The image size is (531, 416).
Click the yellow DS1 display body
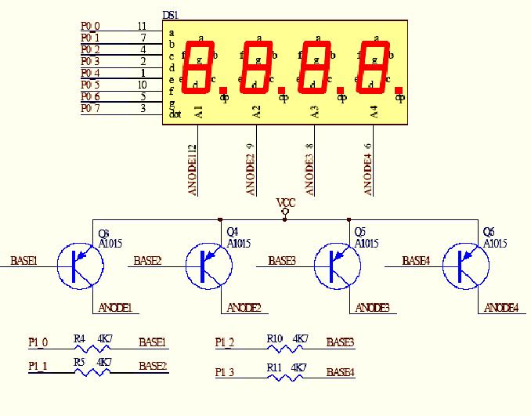[x=285, y=73]
